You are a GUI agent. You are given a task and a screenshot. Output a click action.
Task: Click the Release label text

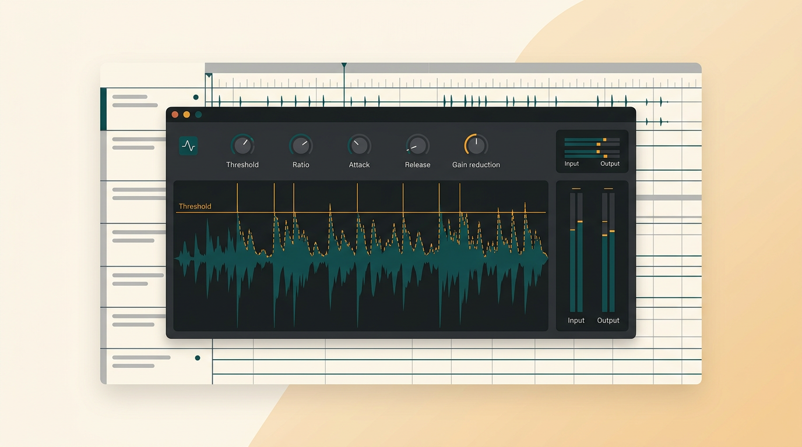pos(417,165)
